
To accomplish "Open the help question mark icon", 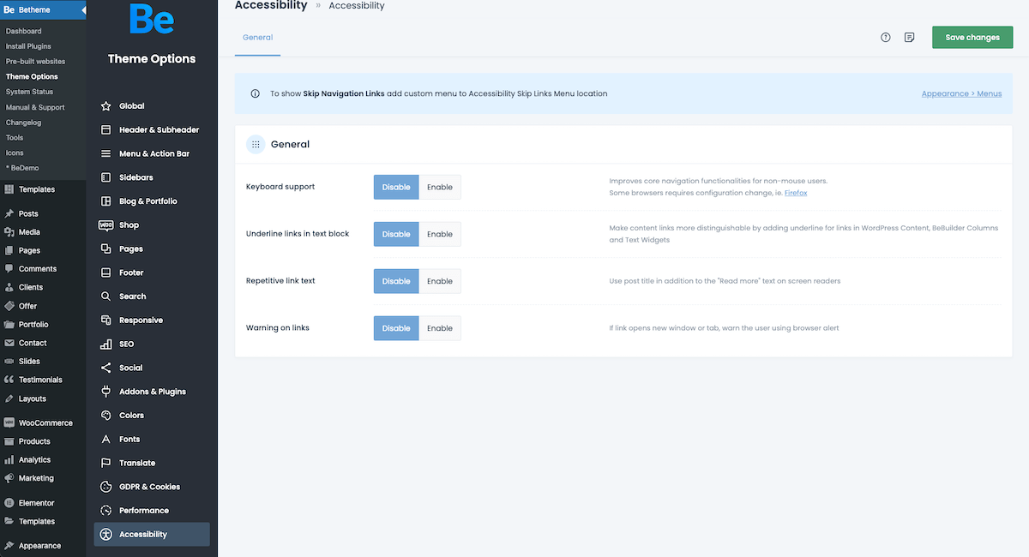I will pyautogui.click(x=886, y=38).
